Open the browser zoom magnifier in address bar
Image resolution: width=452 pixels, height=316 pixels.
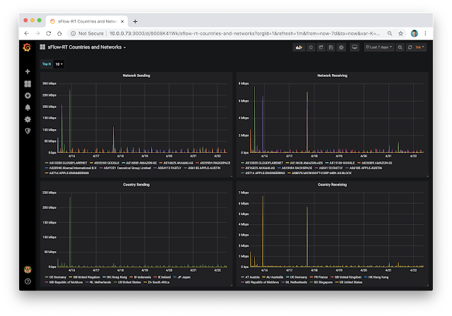tap(390, 33)
